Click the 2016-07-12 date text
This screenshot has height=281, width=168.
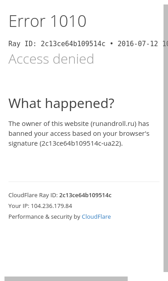pos(138,44)
